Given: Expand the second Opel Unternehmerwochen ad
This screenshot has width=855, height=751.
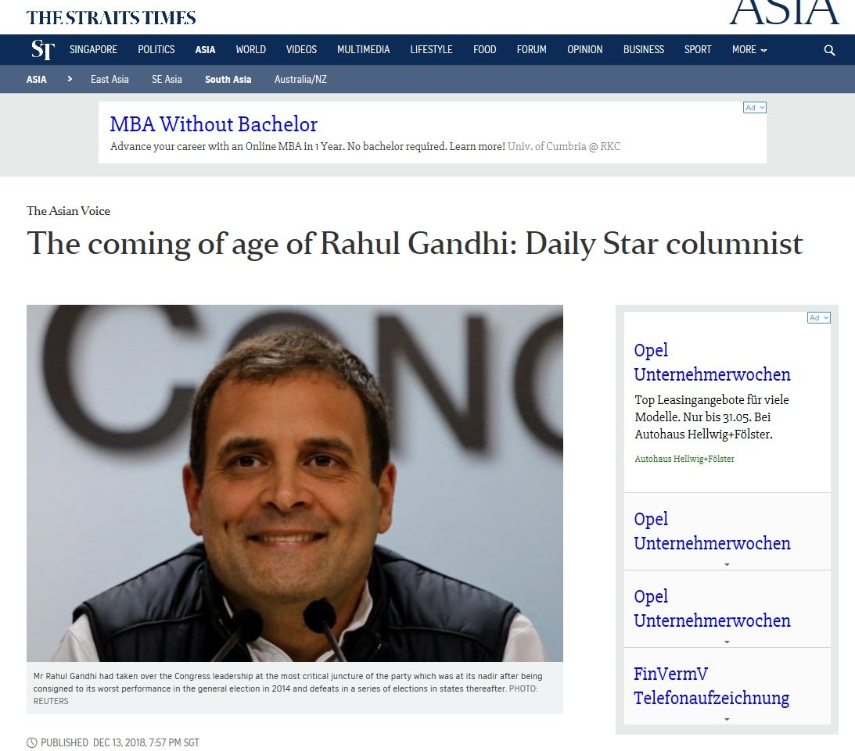Looking at the screenshot, I should (x=727, y=564).
